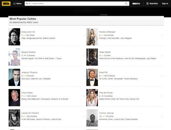171x130 pixels.
Task: Click Sign In
Action: [x=165, y=3]
